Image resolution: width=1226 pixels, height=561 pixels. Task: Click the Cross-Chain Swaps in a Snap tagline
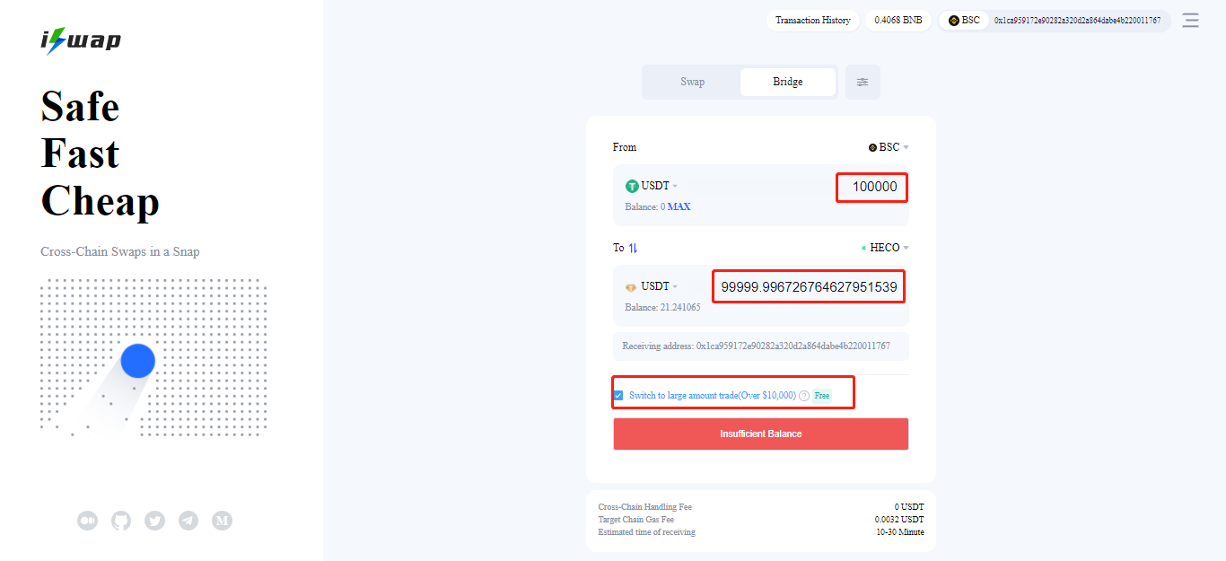(120, 251)
